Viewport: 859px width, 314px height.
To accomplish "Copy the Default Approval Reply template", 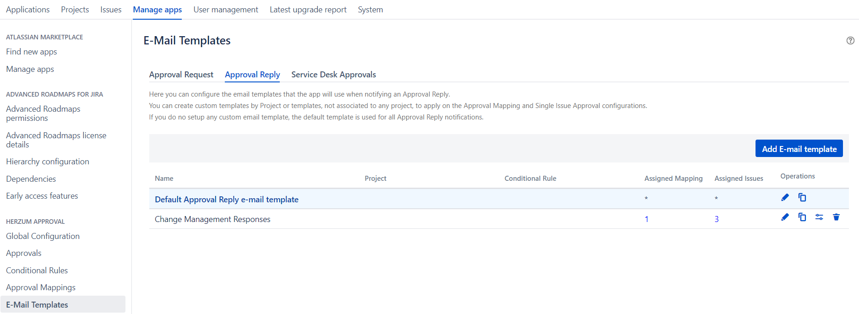I will [x=802, y=197].
